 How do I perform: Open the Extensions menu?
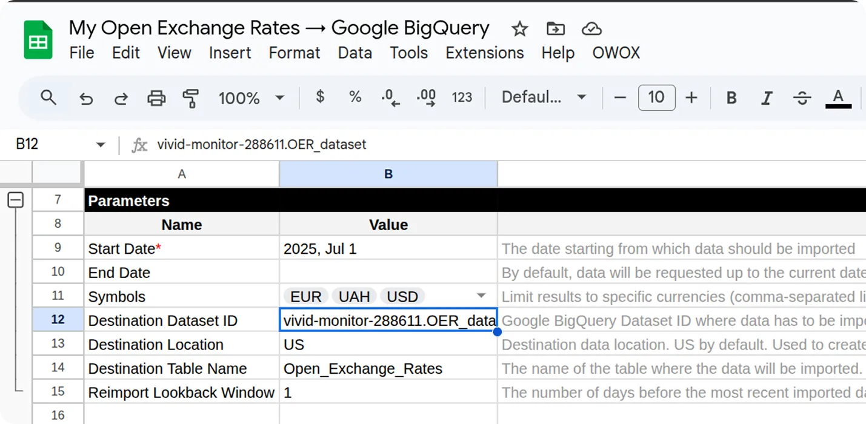click(x=485, y=53)
